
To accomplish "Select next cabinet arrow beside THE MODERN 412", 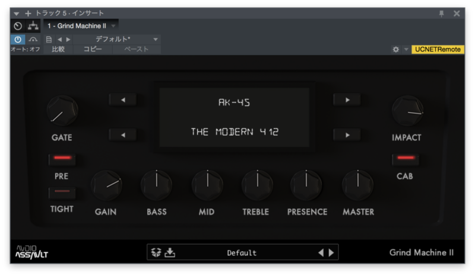I will 347,135.
